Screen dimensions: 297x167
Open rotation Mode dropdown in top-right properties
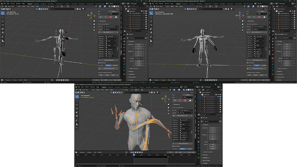287,58
